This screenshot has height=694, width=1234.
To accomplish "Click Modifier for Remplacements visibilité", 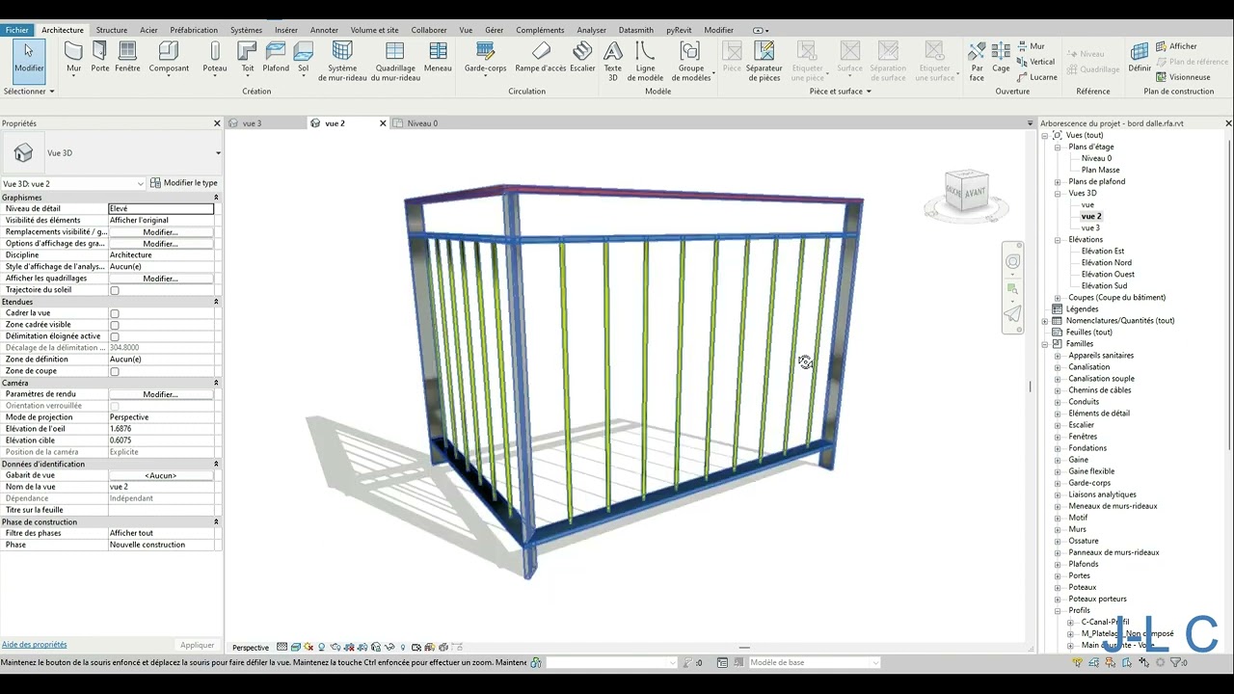I will tap(160, 232).
